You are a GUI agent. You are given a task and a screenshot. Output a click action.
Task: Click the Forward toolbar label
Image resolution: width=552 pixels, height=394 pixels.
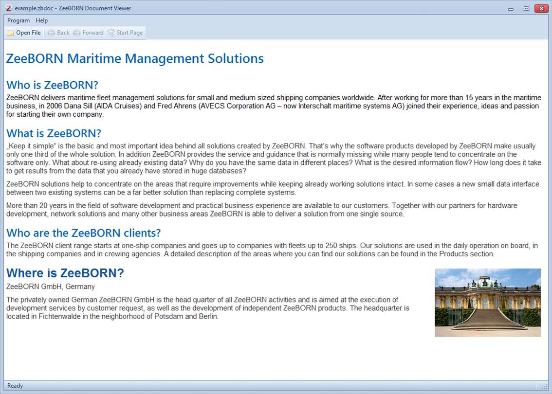tap(93, 33)
